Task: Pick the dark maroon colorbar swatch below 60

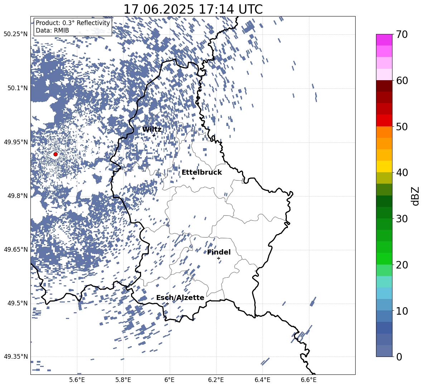Action: [384, 86]
